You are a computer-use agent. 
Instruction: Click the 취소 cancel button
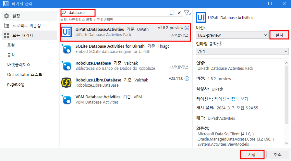[278, 155]
